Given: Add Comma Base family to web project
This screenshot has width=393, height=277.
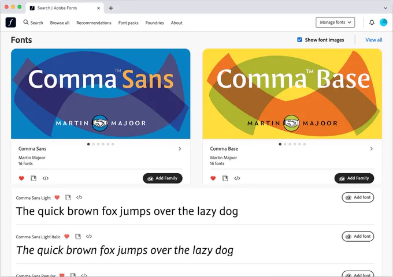Looking at the screenshot, I should pos(225,178).
